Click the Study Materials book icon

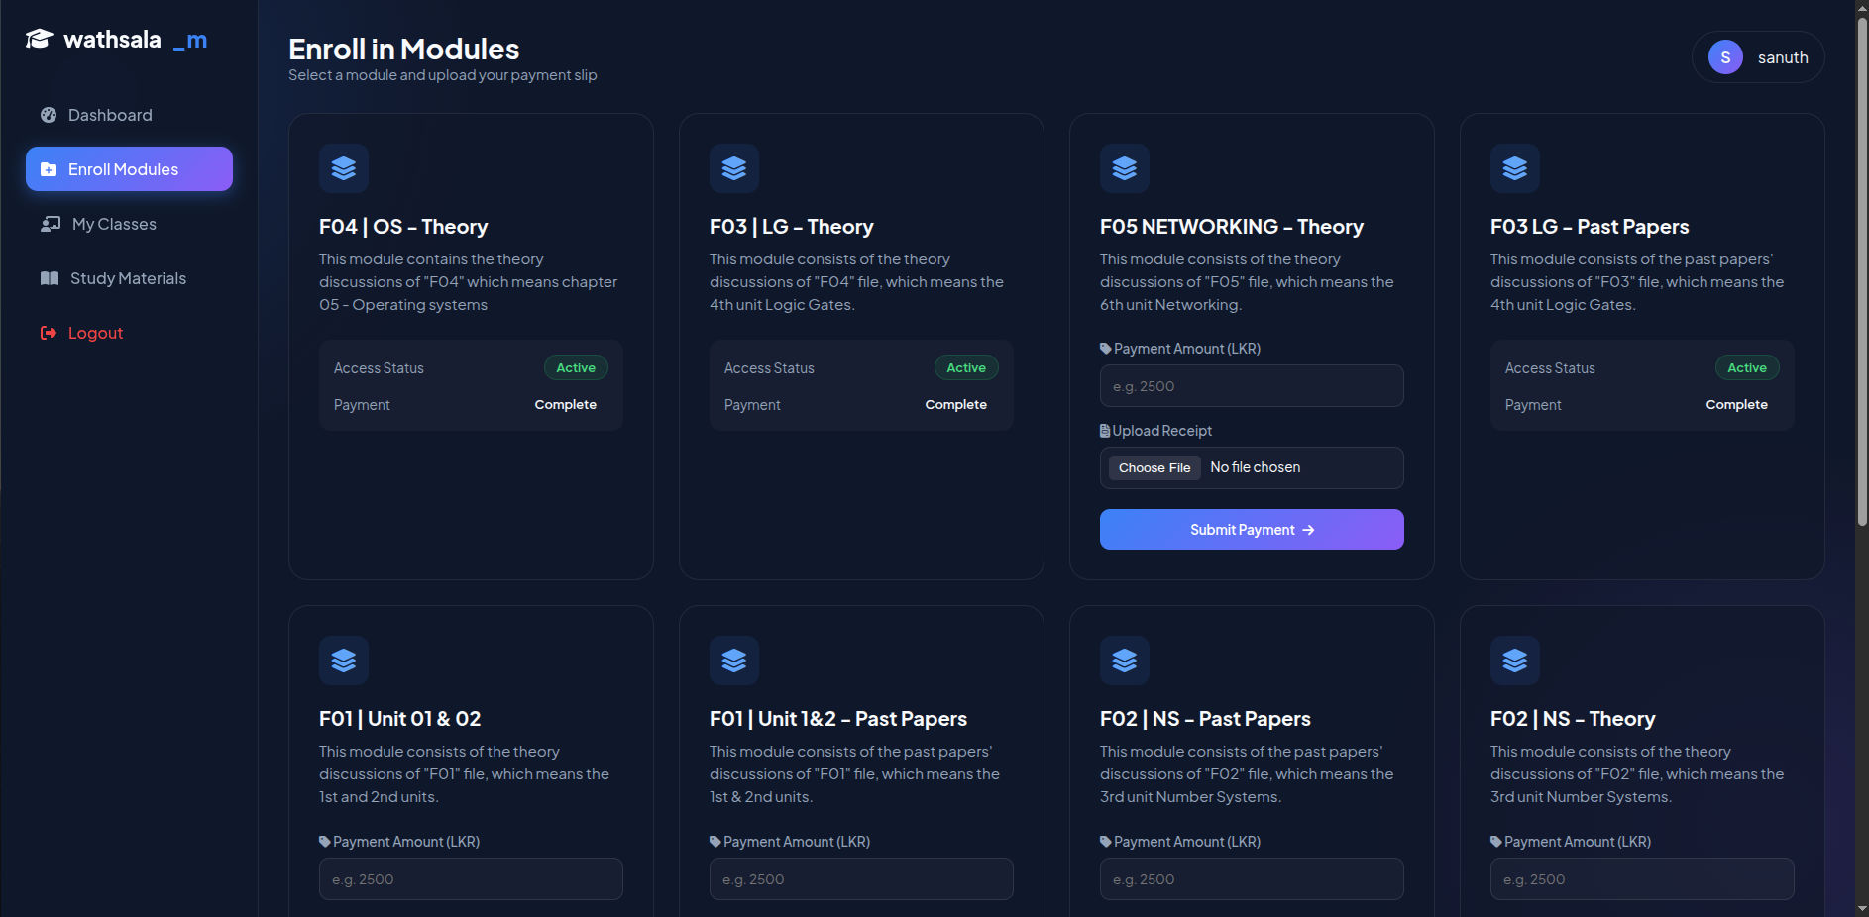coord(50,278)
